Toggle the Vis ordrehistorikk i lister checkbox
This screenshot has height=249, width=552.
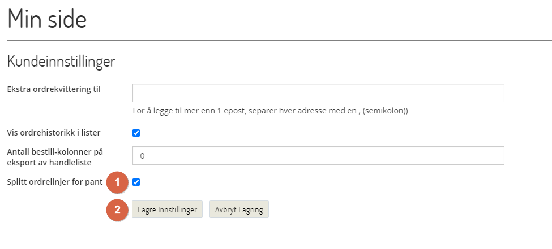coord(136,133)
